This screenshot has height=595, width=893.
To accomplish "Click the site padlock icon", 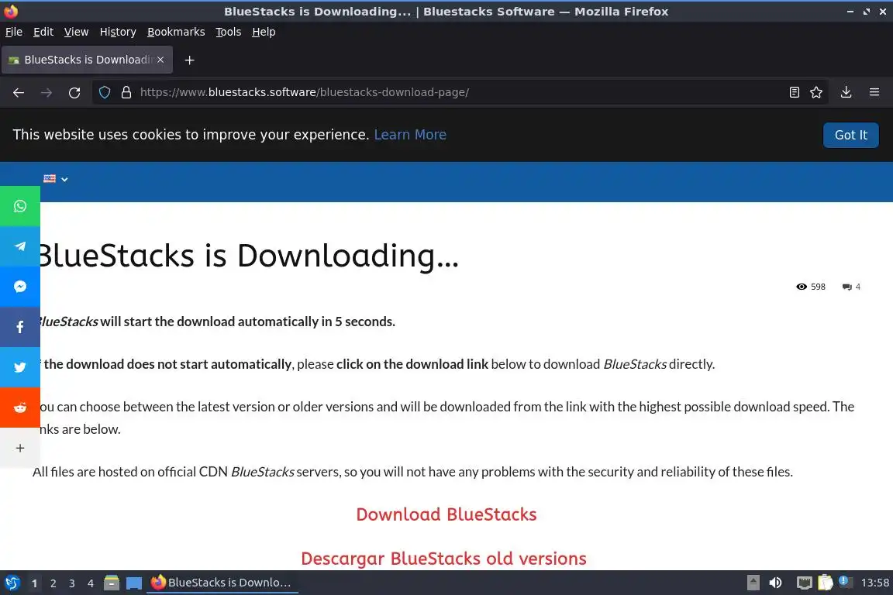I will tap(126, 92).
